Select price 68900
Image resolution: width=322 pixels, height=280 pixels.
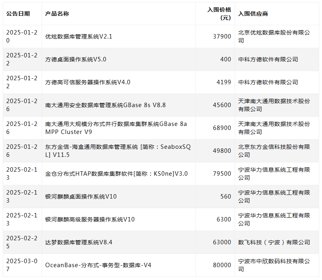point(222,128)
